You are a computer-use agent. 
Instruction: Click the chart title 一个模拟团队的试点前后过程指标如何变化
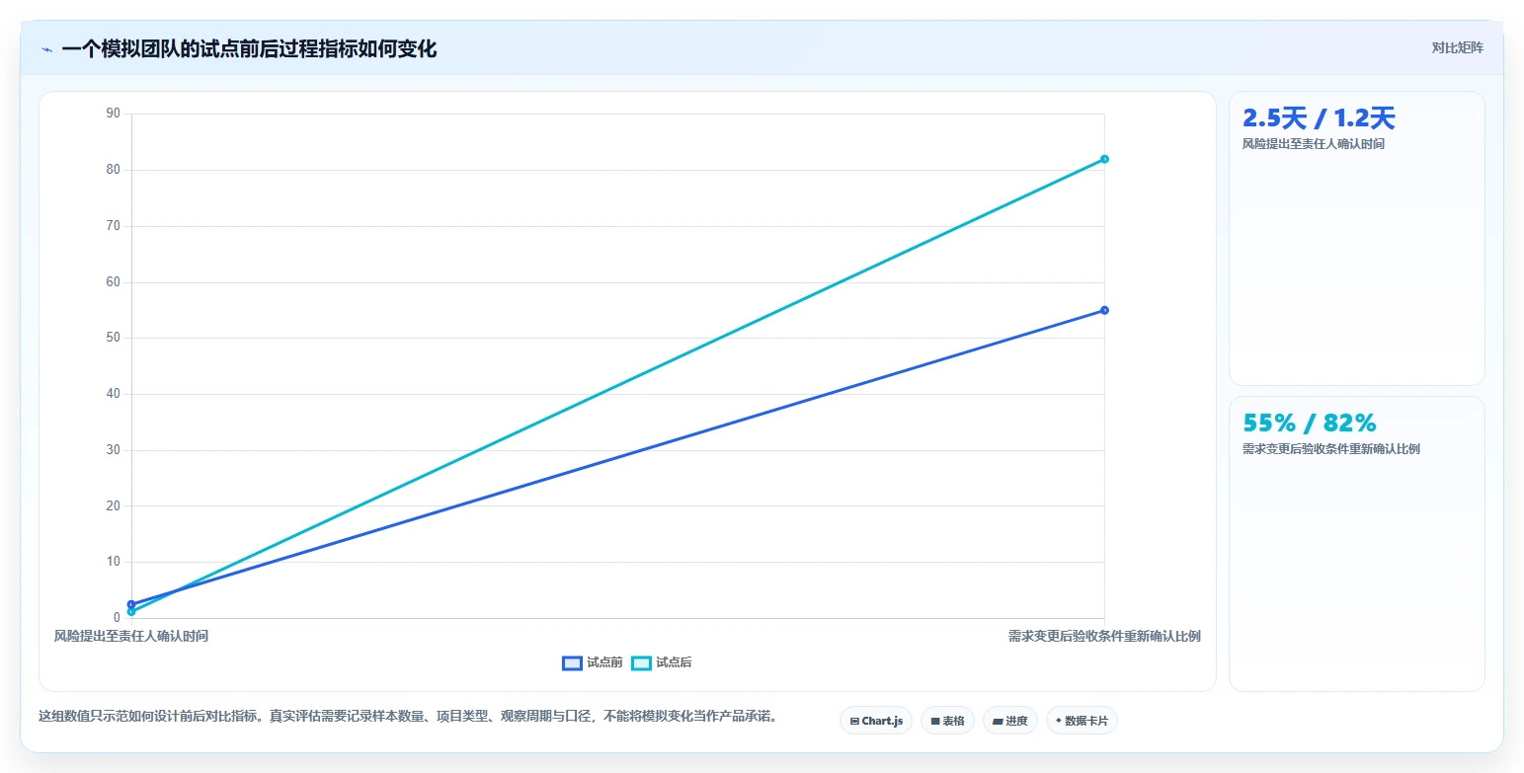[249, 49]
